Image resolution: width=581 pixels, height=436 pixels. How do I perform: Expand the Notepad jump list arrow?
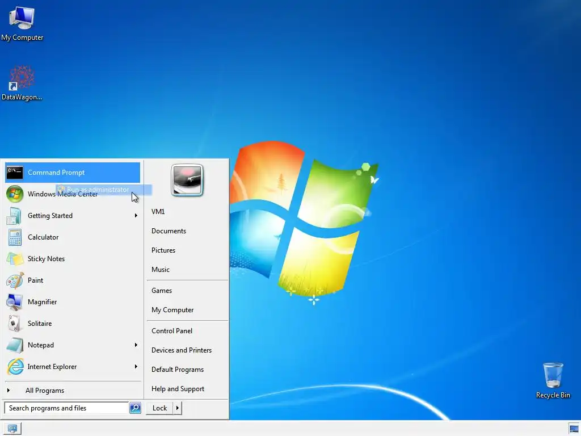click(136, 345)
